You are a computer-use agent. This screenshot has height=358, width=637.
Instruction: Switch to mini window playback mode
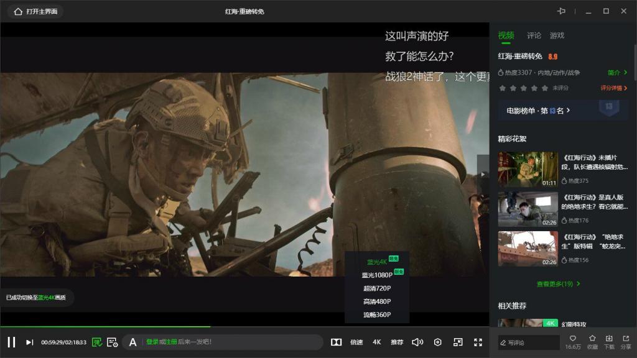point(458,342)
